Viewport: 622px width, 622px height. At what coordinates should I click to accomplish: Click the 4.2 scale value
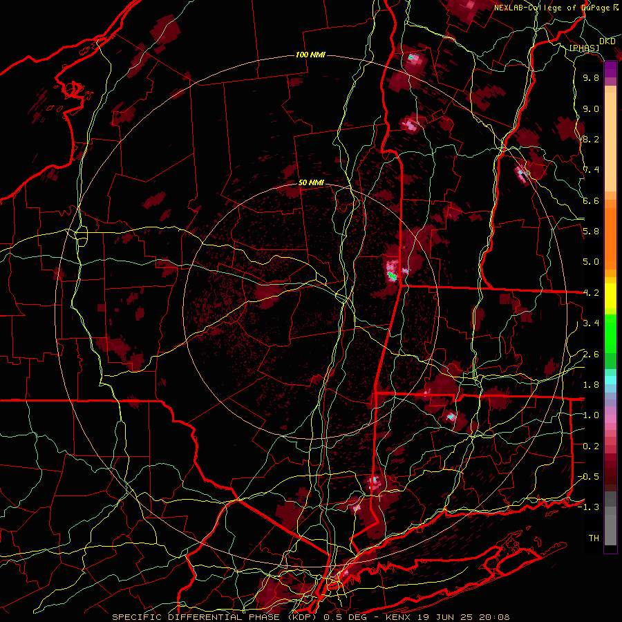click(591, 293)
